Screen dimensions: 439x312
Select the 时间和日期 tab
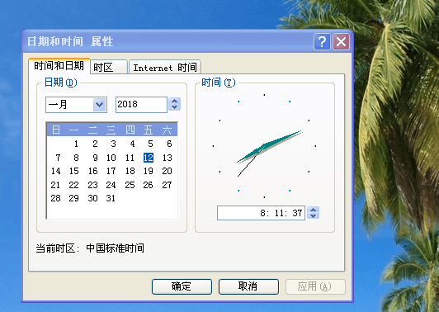(59, 66)
